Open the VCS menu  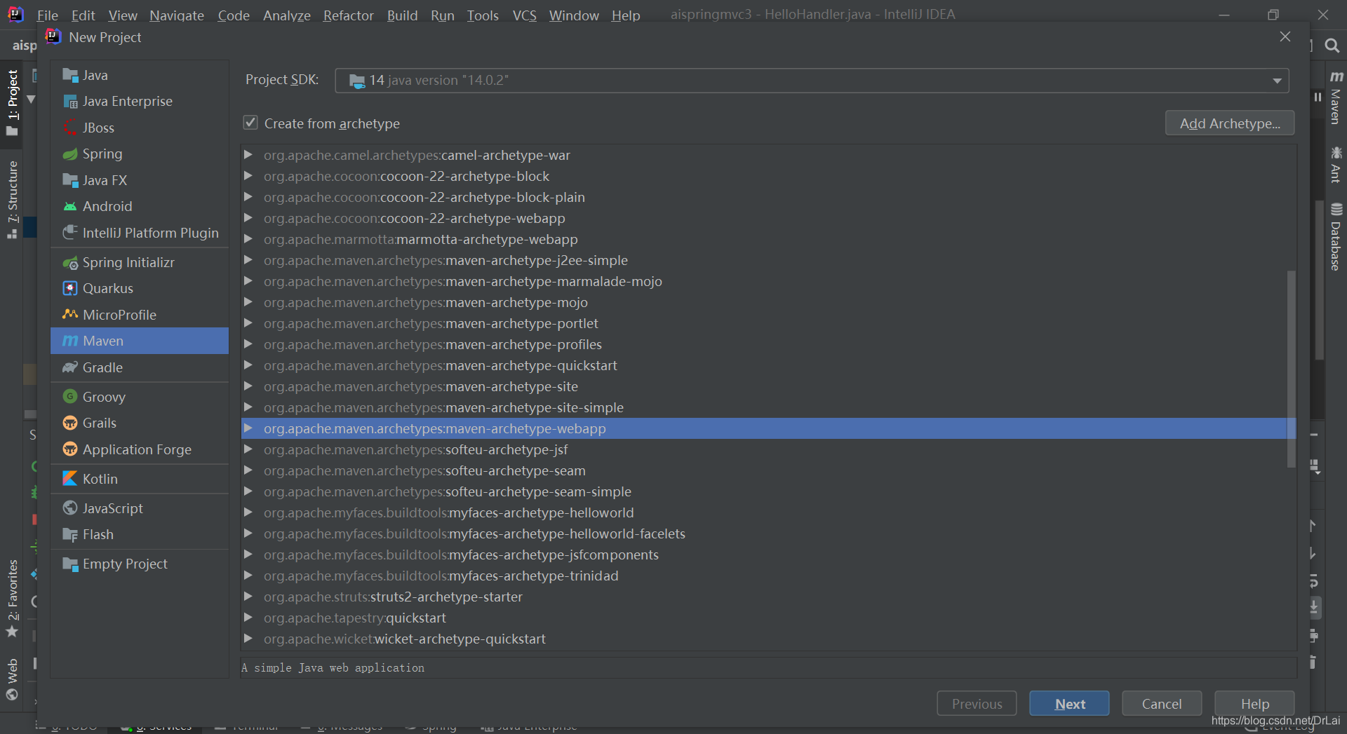tap(524, 15)
